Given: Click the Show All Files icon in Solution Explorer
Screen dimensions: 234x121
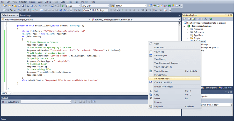Looking at the screenshot, I should coord(189,19).
